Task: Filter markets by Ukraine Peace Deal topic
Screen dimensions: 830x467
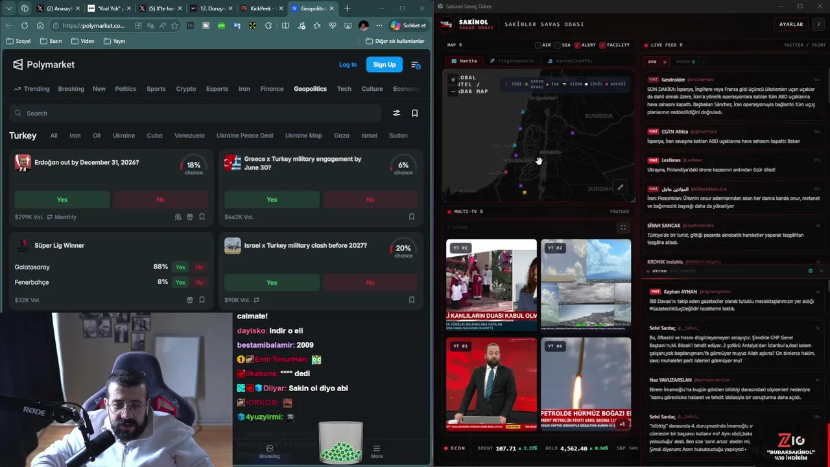Action: tap(244, 136)
